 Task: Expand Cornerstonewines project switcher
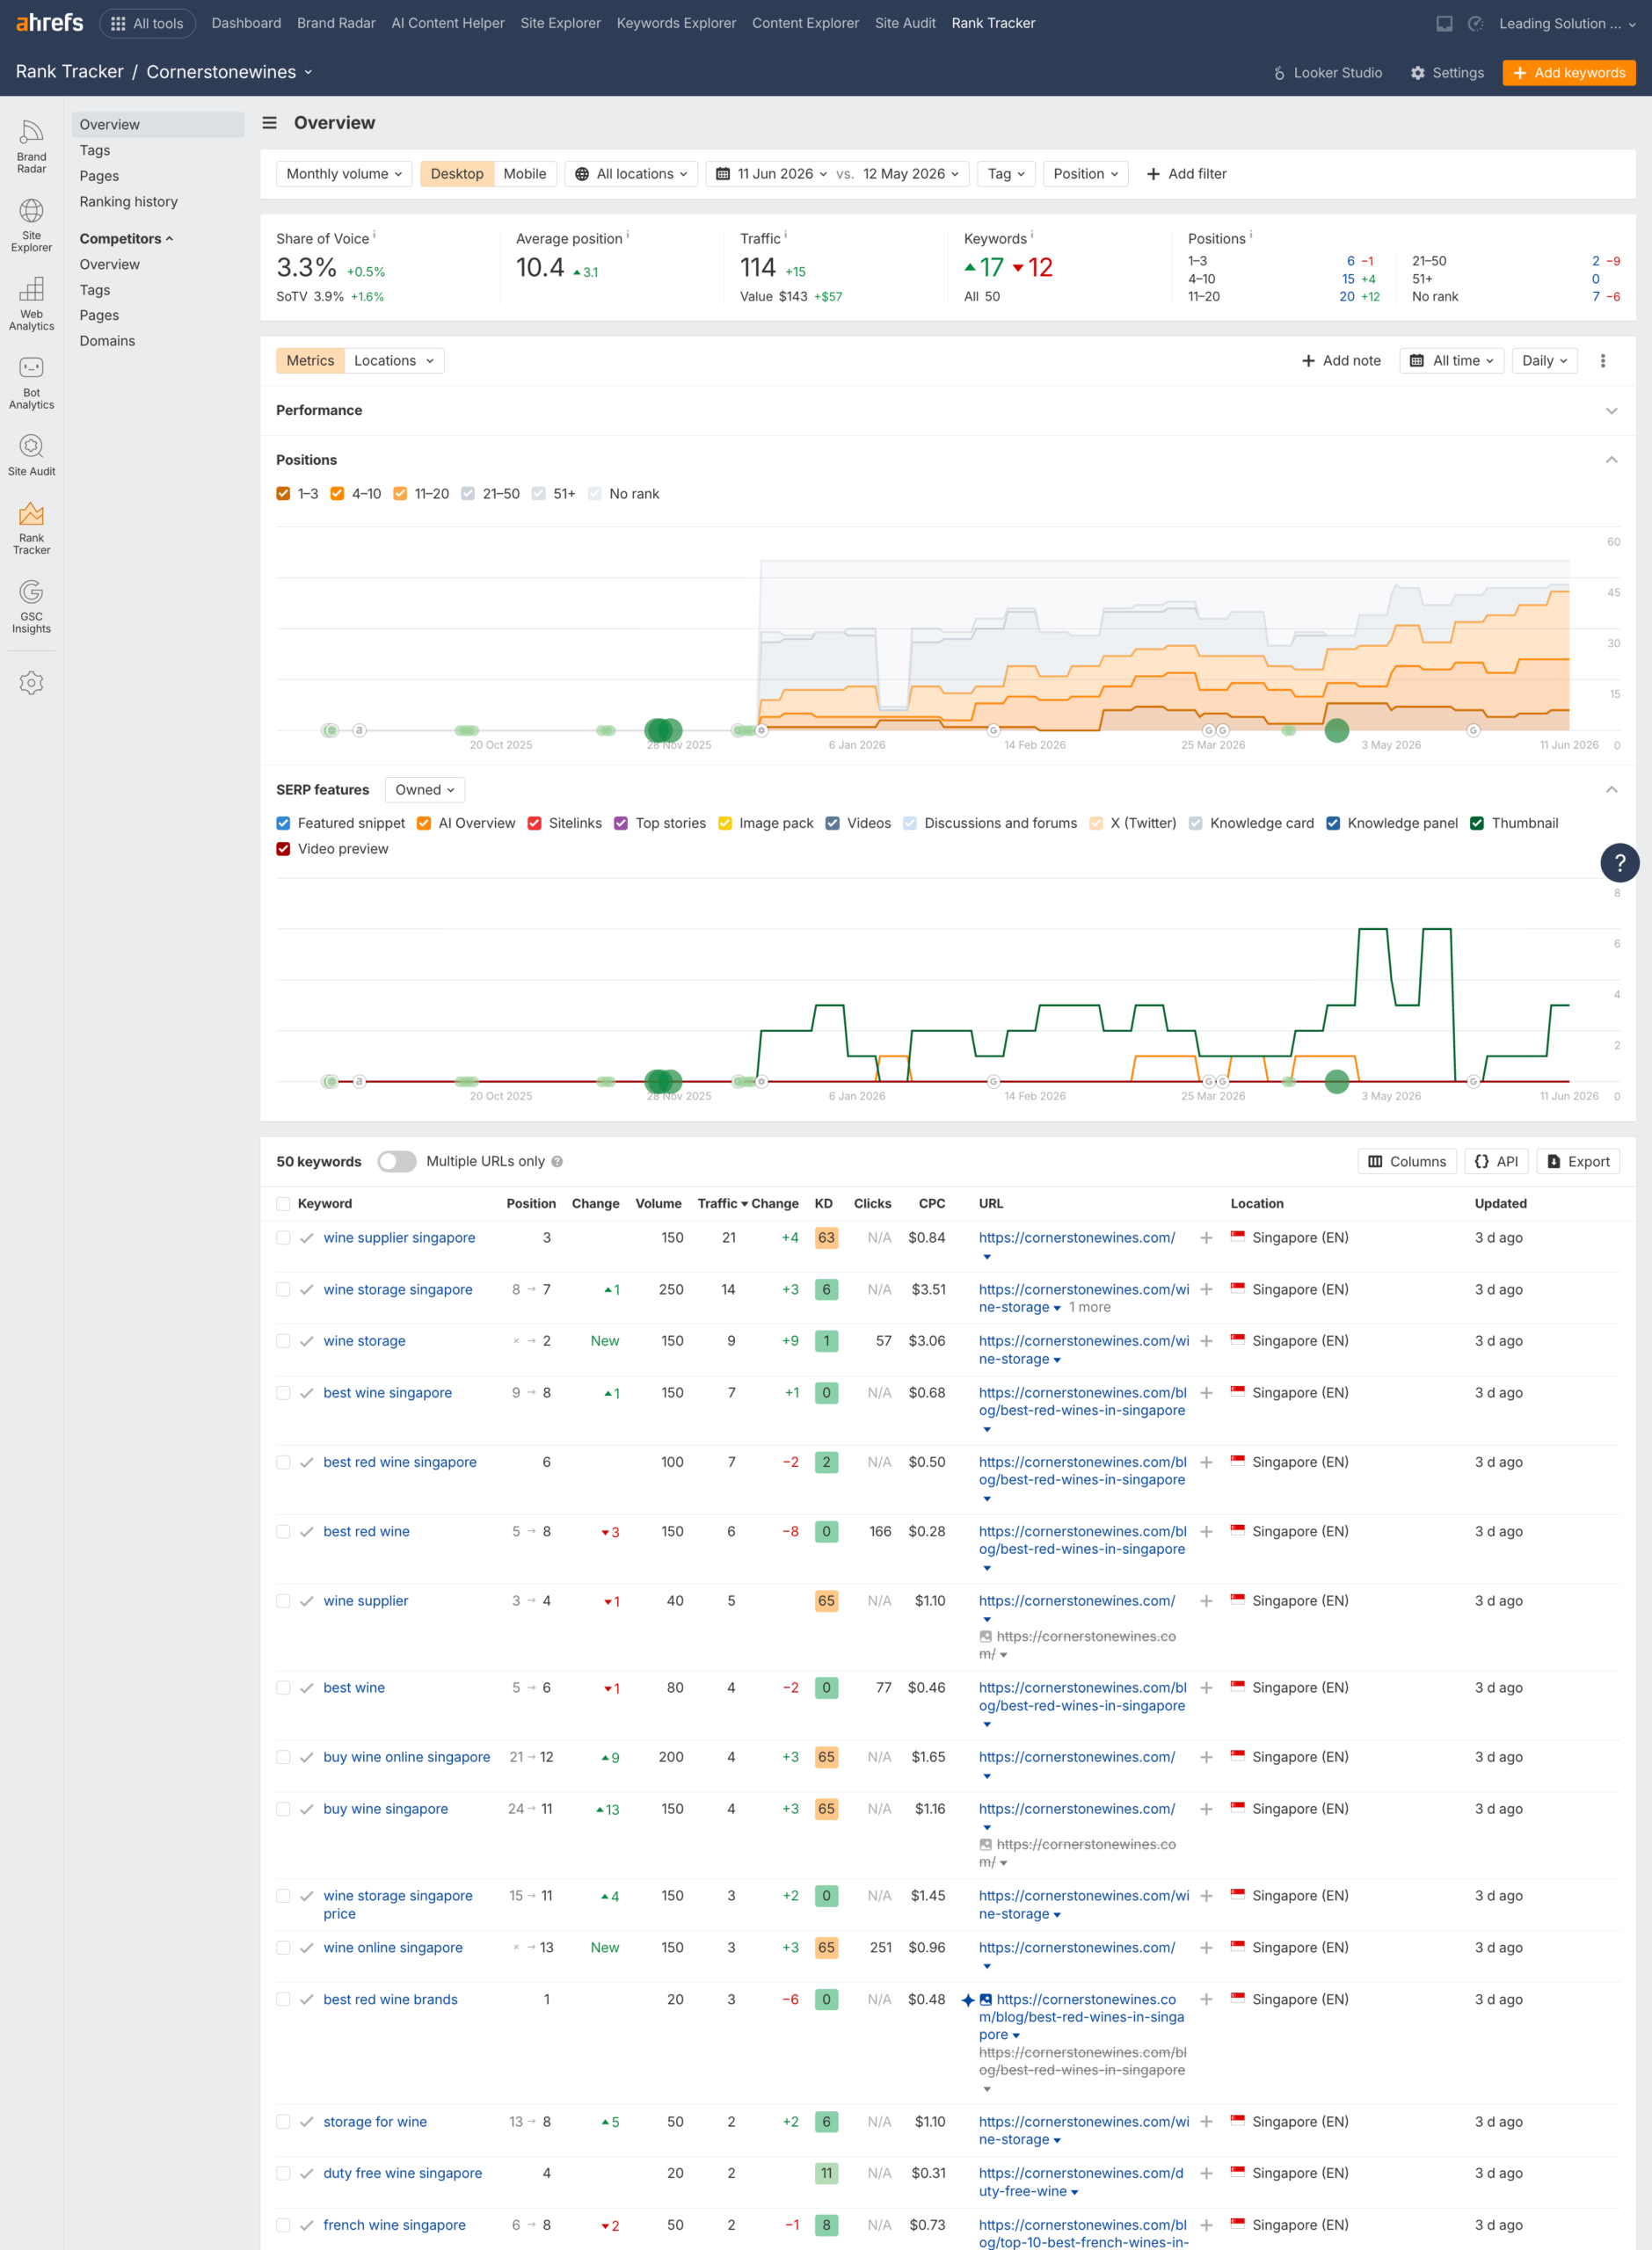(x=229, y=72)
